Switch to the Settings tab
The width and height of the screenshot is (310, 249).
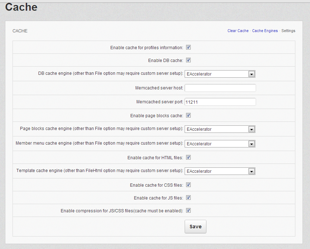(x=288, y=31)
